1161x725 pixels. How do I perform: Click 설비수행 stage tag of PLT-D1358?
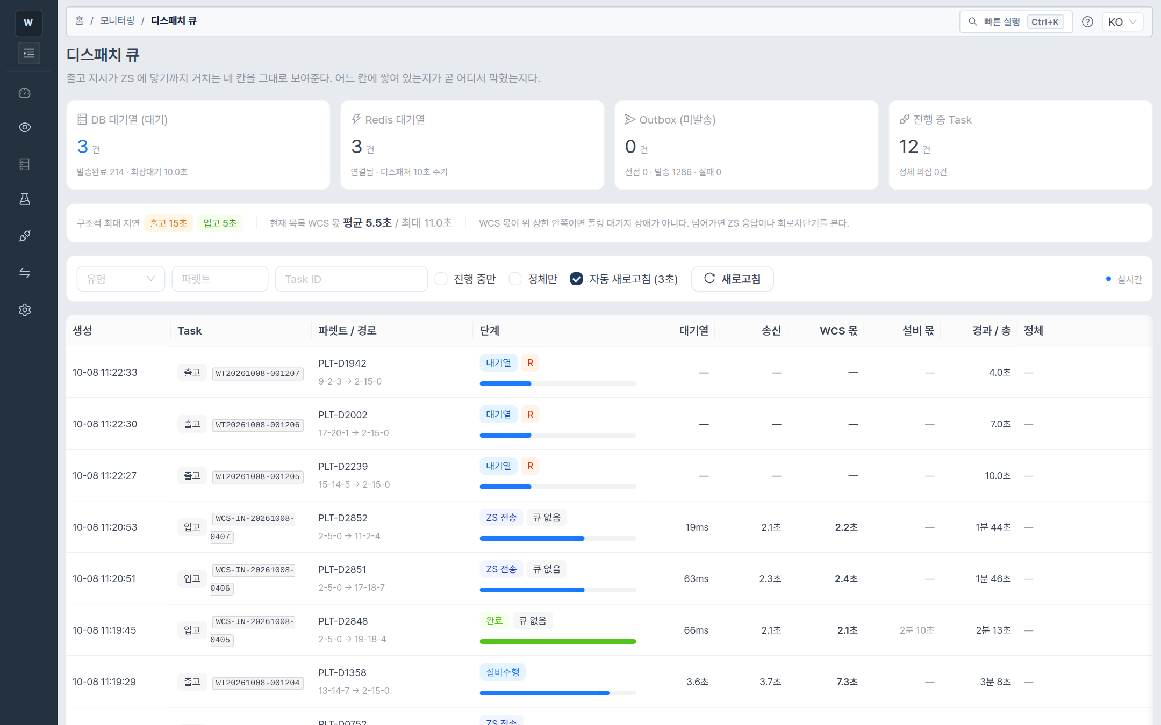point(503,672)
